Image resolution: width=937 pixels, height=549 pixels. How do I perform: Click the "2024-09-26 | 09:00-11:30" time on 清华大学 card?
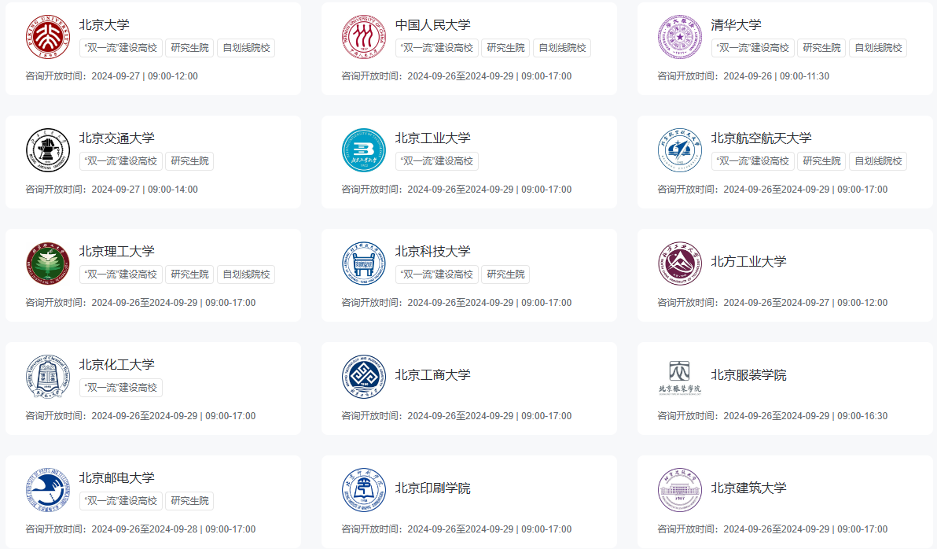point(777,76)
